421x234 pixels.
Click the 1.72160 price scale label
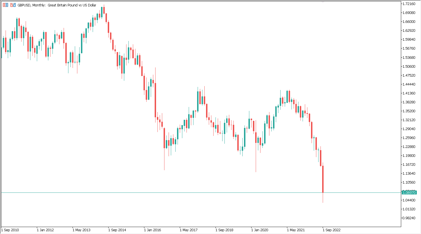coord(409,4)
